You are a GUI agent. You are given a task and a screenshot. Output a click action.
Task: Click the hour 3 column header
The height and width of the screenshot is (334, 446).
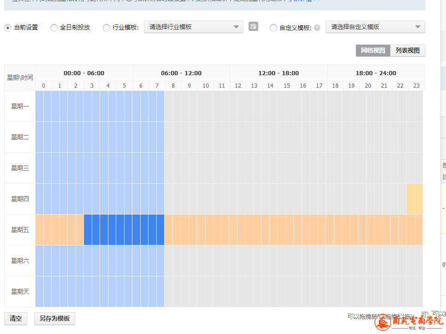[x=92, y=86]
